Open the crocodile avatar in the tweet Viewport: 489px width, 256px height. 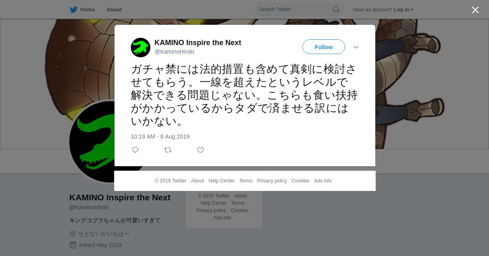pos(141,48)
